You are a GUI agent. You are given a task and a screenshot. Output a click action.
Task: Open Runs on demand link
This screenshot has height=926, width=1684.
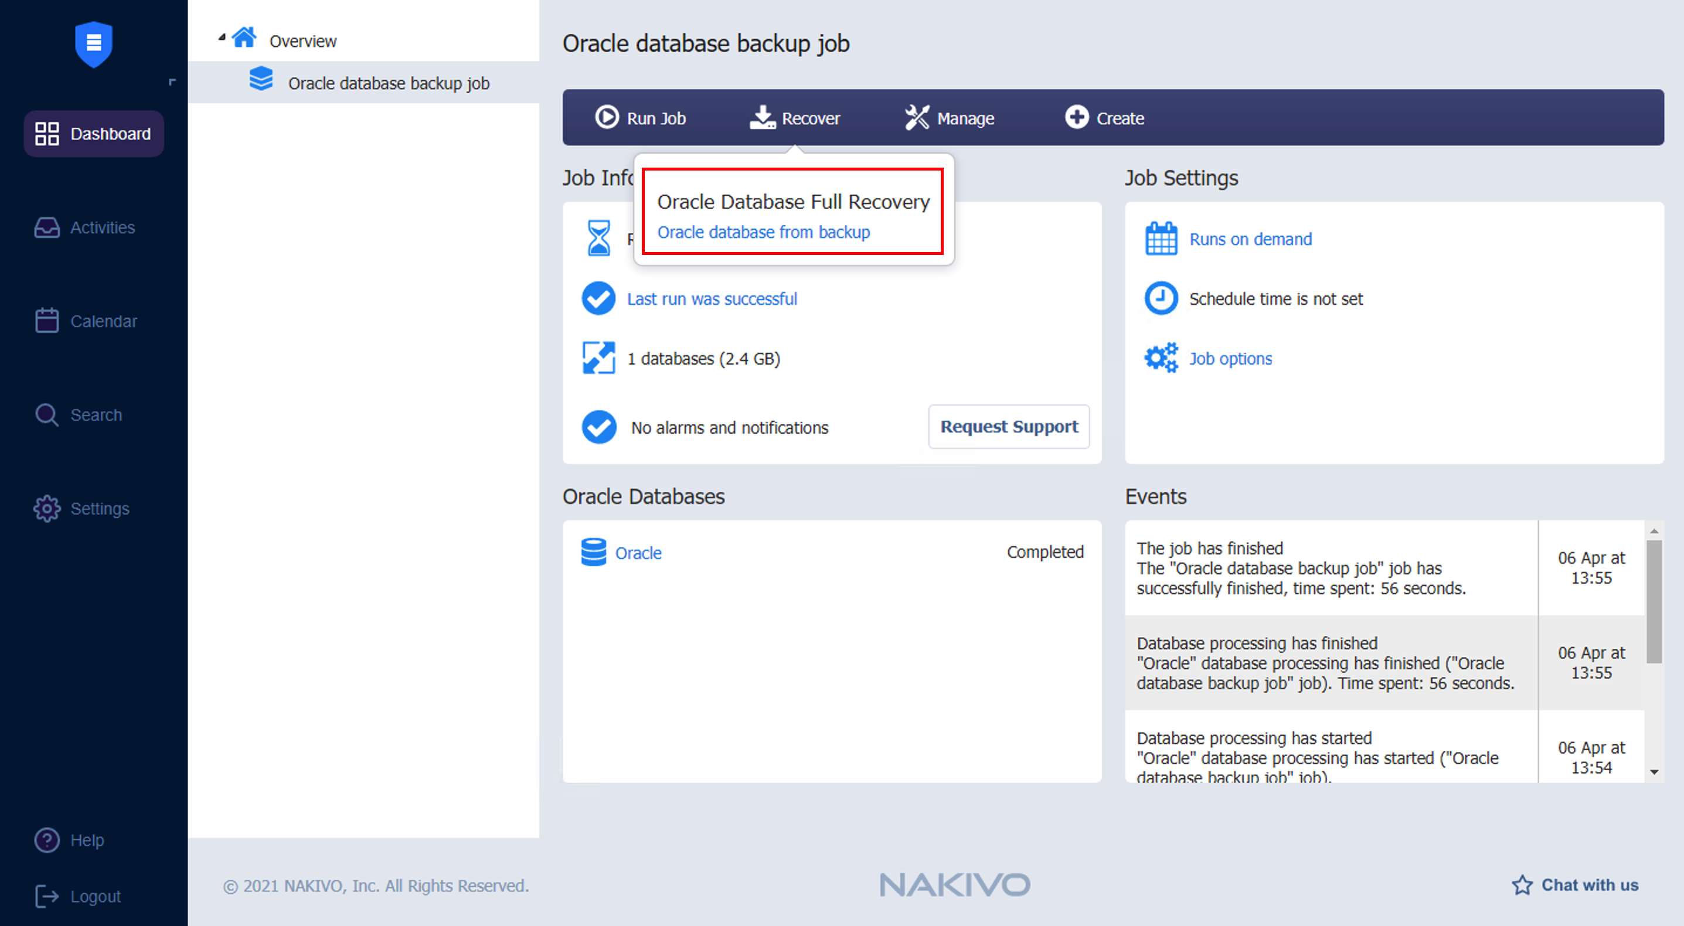(x=1251, y=239)
